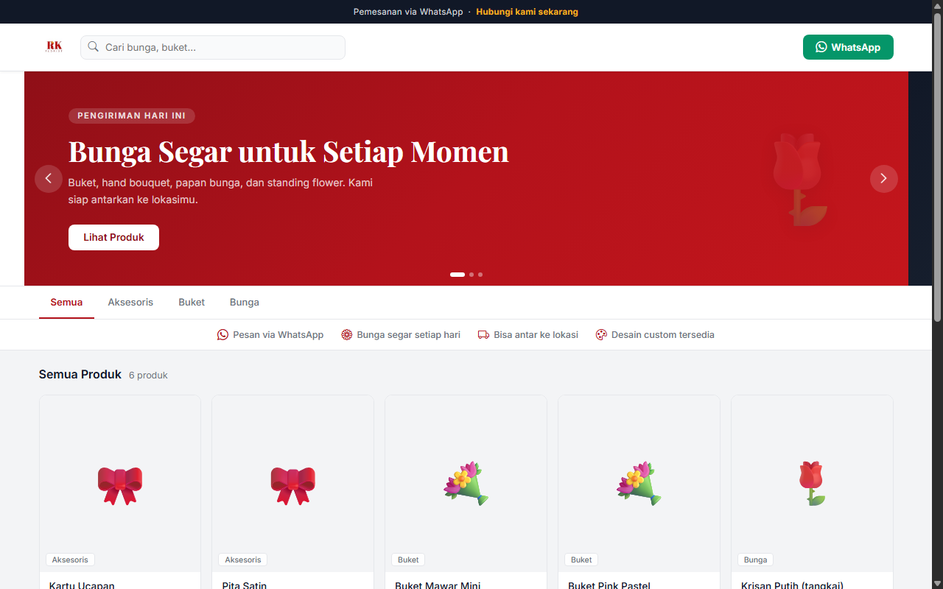
Task: Switch to the Aksesoris tab
Action: tap(130, 303)
